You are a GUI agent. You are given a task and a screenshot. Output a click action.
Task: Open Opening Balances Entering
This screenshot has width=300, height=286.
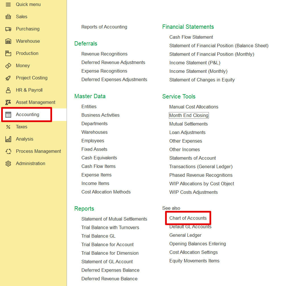click(198, 244)
